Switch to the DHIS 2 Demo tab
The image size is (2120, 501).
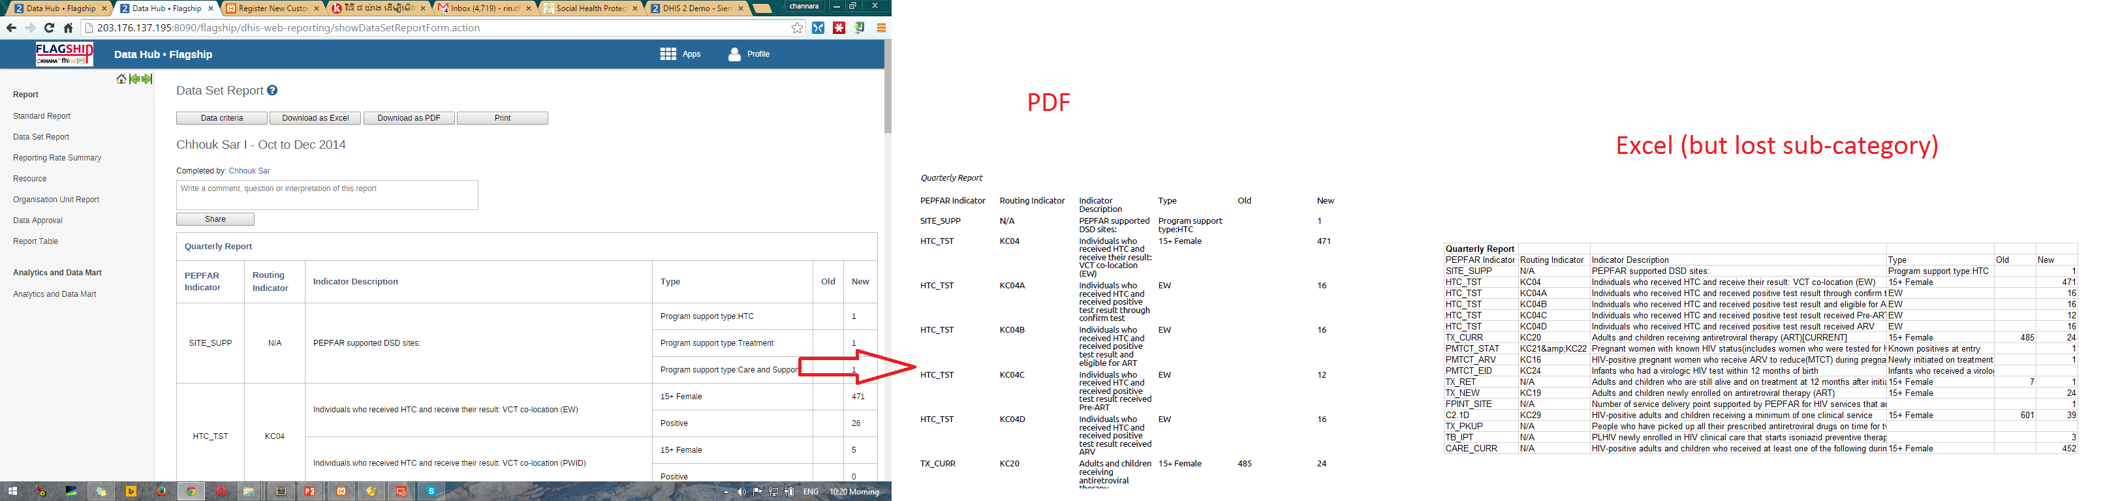pos(696,8)
